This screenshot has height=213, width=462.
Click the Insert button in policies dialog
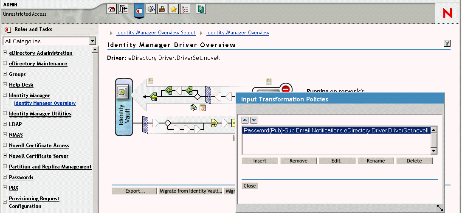[x=260, y=161]
